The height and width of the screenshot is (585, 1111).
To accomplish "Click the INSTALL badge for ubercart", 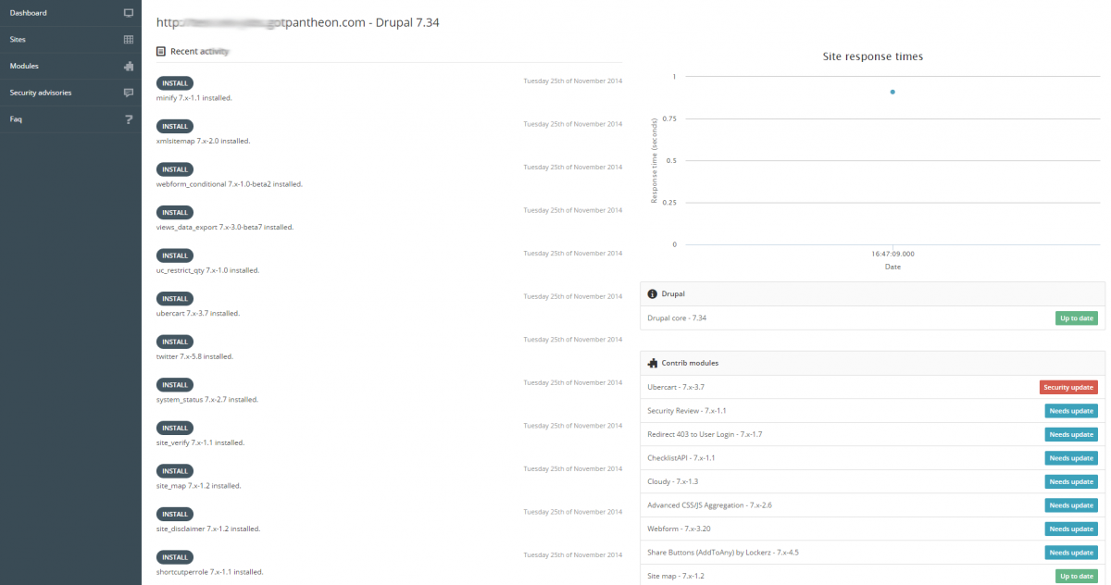I will click(x=175, y=298).
